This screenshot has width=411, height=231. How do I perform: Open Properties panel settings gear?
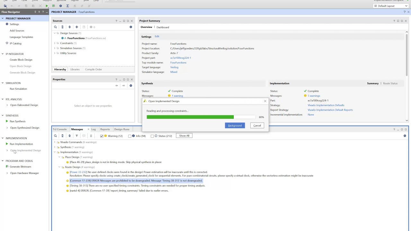[131, 86]
